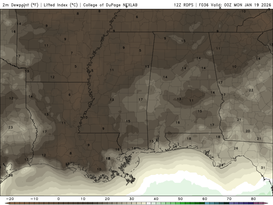
Task: Select the dewpoint value 22 in Georgia
Action: 251,90
